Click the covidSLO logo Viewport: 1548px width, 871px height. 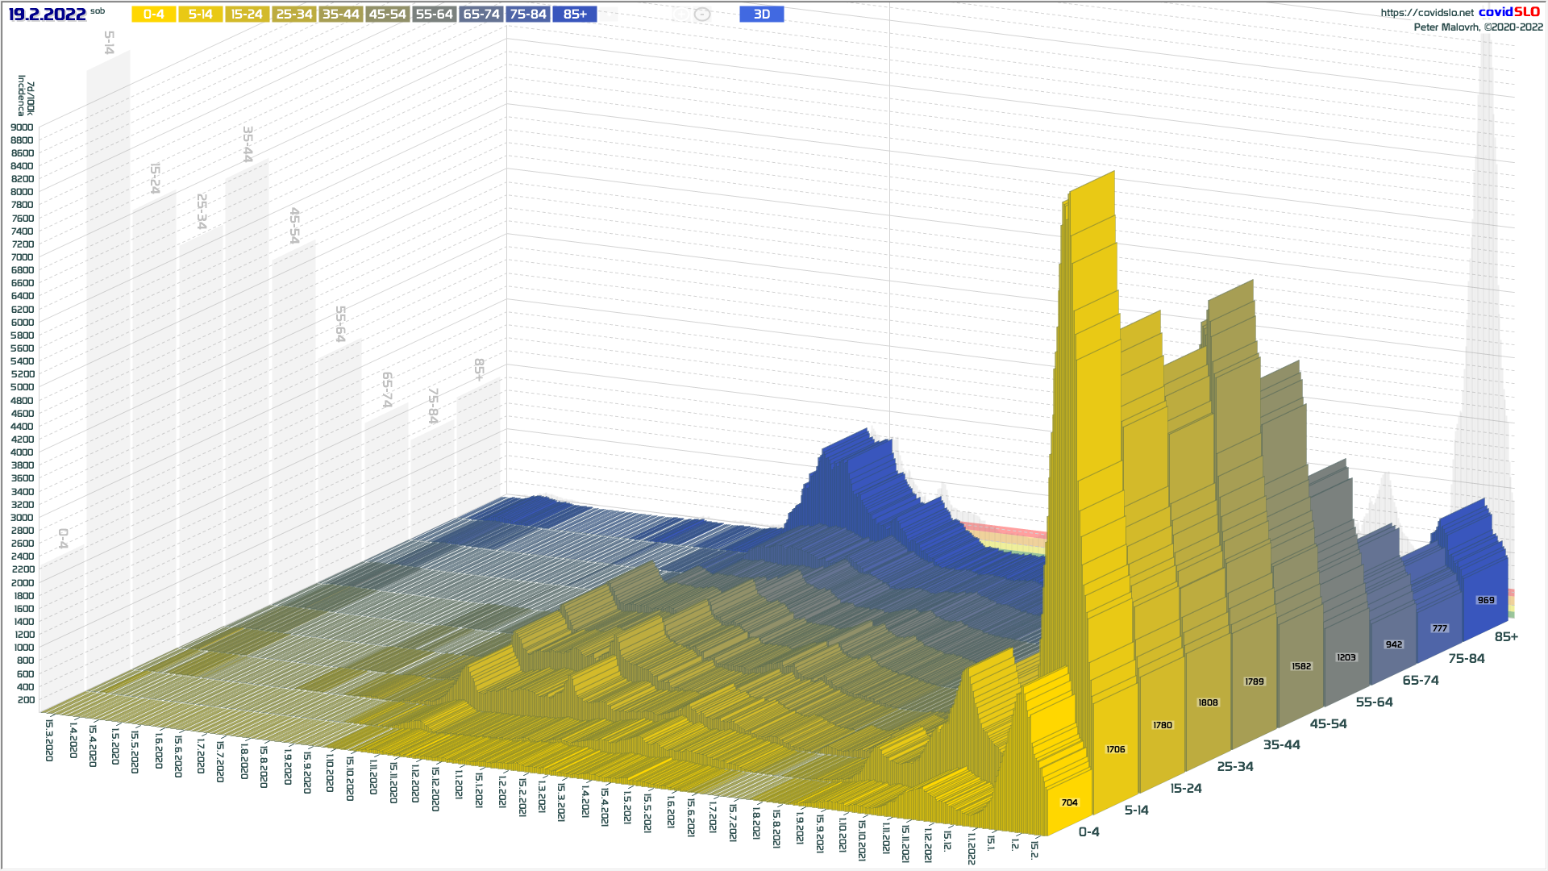coord(1508,12)
